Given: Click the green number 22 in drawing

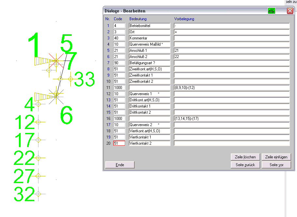Looking at the screenshot, I should [24, 158].
